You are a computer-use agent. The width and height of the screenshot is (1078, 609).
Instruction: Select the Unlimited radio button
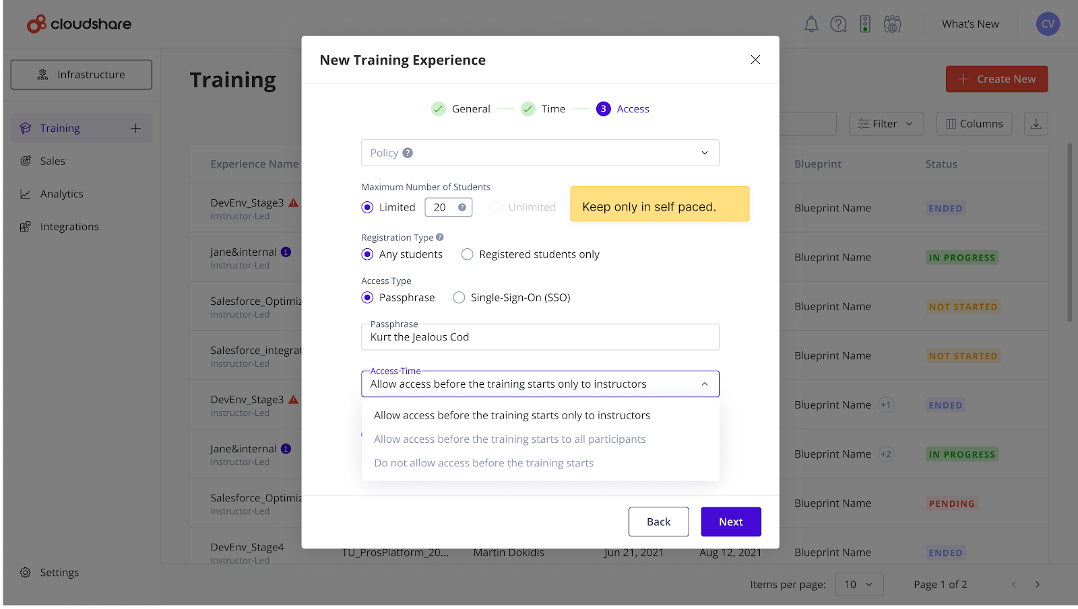click(497, 207)
